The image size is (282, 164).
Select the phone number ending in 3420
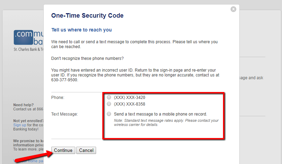click(x=109, y=97)
